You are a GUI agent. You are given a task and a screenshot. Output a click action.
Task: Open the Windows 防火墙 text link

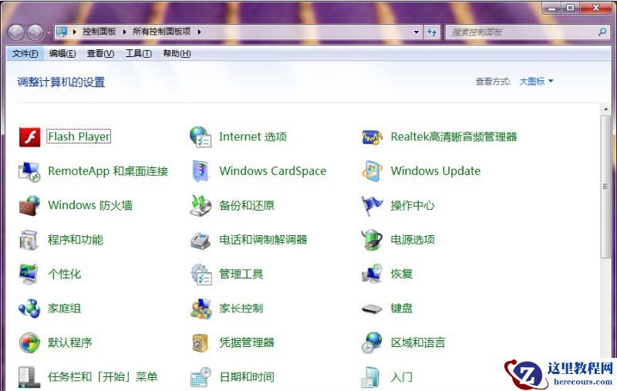pyautogui.click(x=90, y=205)
